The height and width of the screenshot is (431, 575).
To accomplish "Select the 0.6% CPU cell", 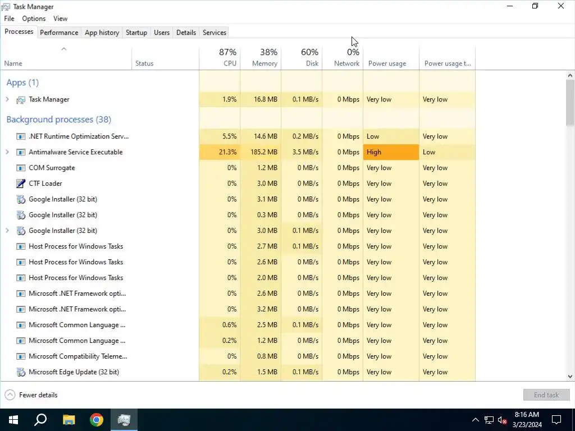I will point(220,325).
